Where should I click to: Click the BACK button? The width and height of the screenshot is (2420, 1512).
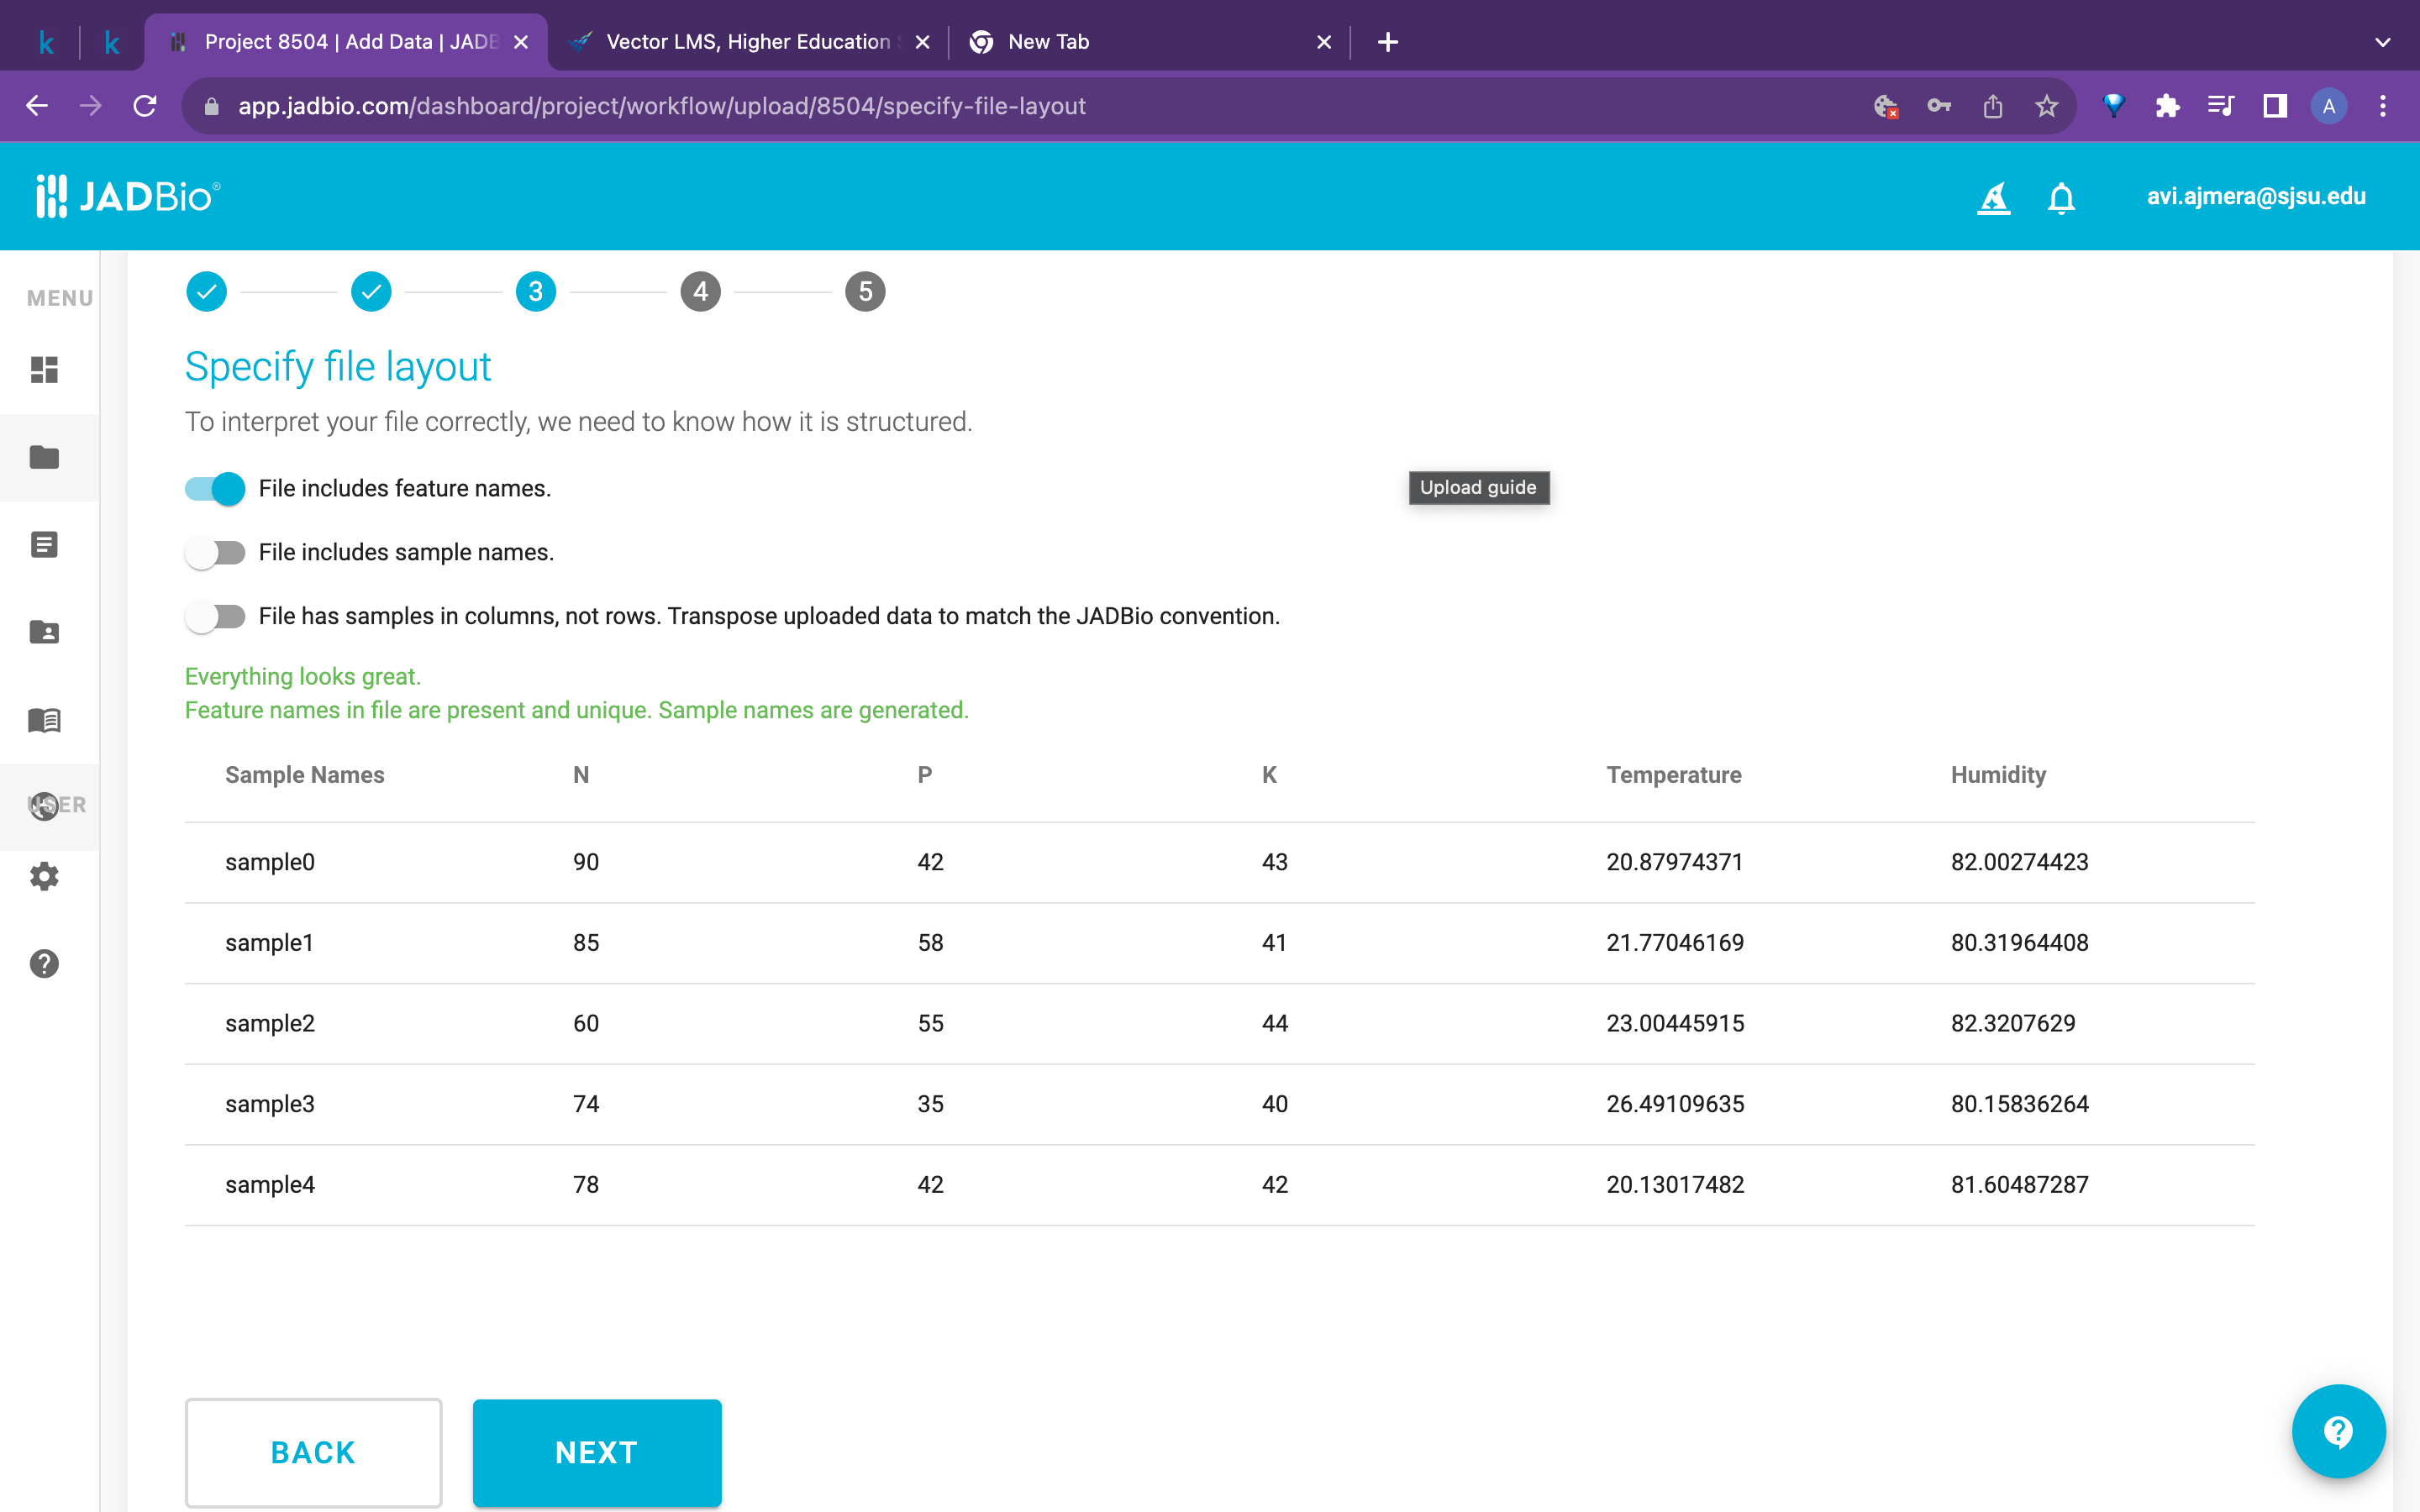[x=312, y=1452]
